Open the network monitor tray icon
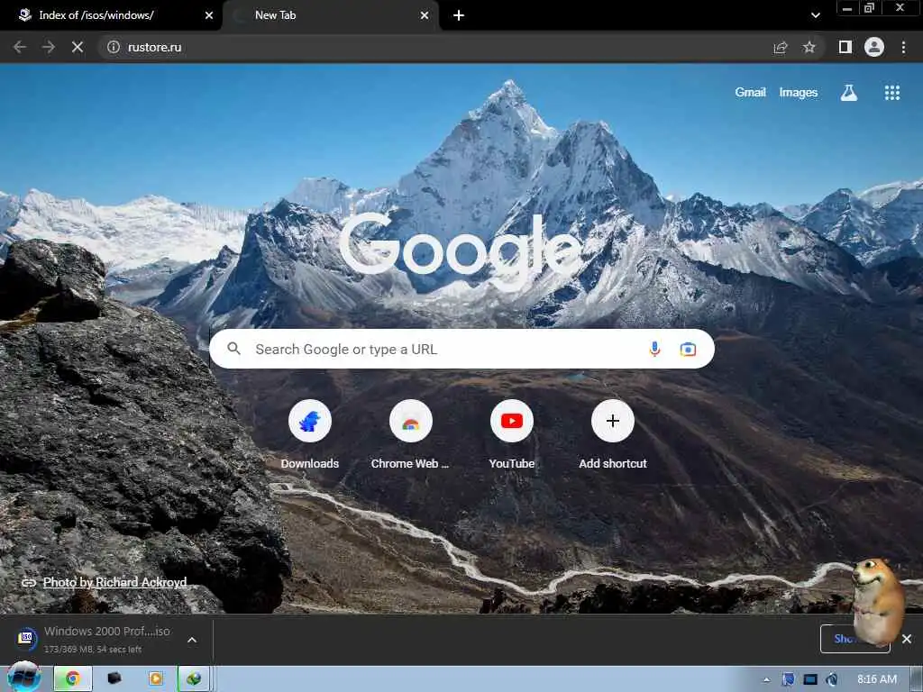923x692 pixels. pyautogui.click(x=810, y=679)
